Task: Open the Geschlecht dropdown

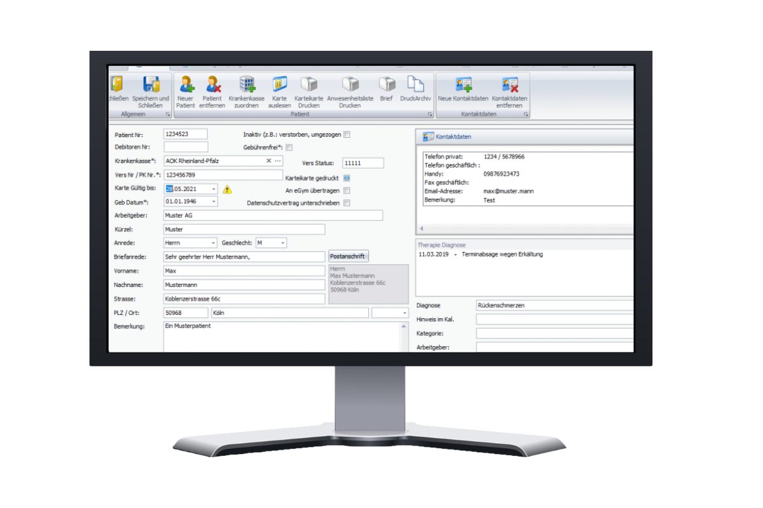Action: pos(282,243)
